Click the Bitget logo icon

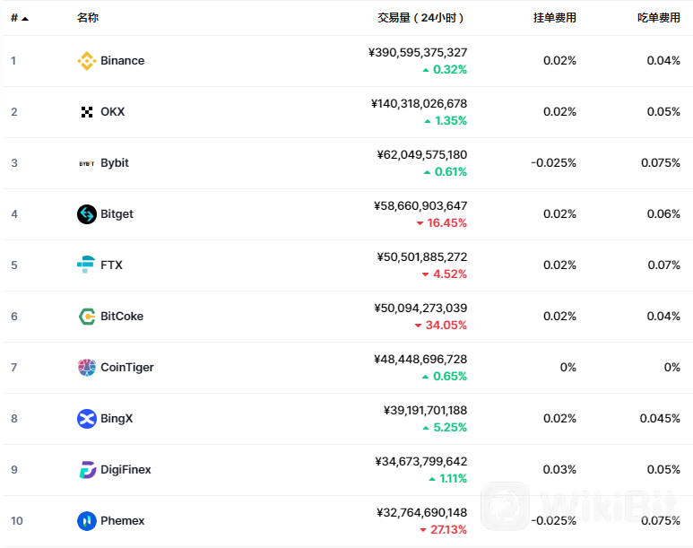[x=87, y=214]
